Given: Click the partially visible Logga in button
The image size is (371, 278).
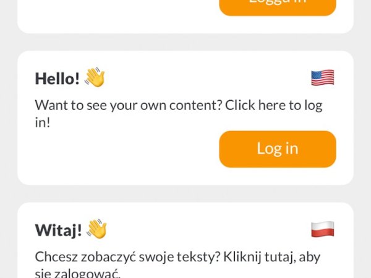Looking at the screenshot, I should click(278, 6).
